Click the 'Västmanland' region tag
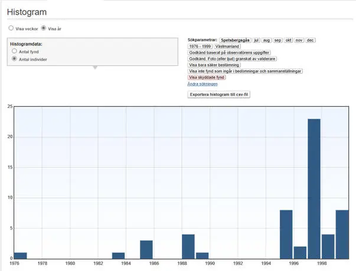 227,46
